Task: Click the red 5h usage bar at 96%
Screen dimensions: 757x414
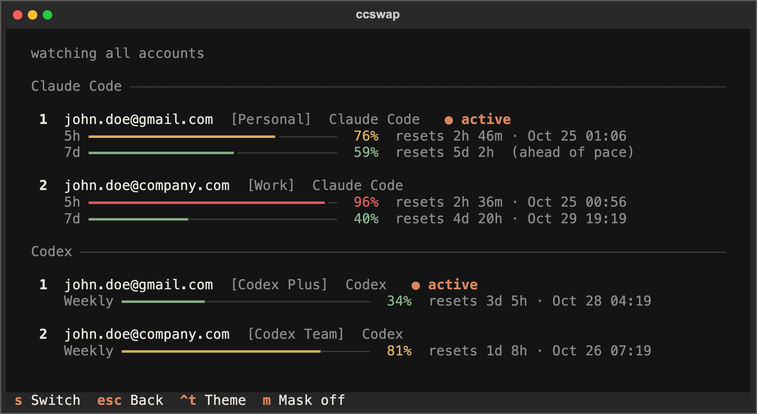Action: pos(213,203)
